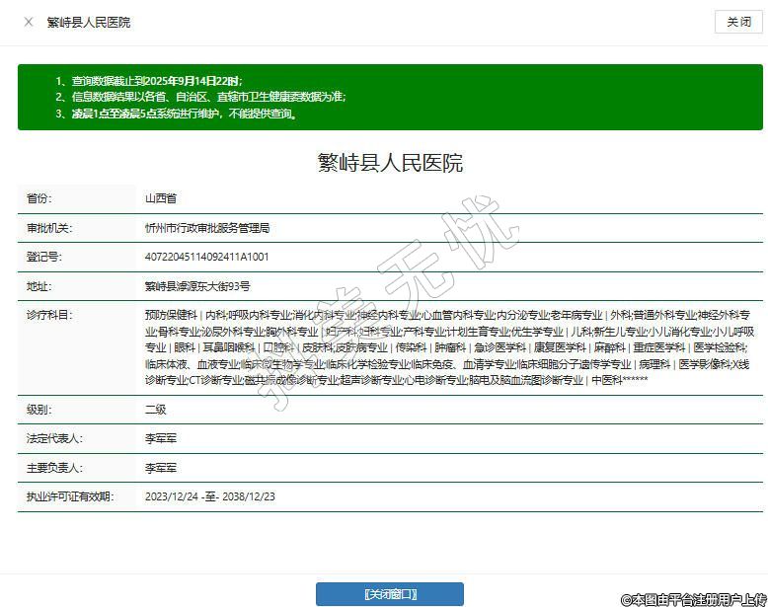The image size is (768, 607).
Task: Click the notice about 卫生健康委 data
Action: coord(200,97)
